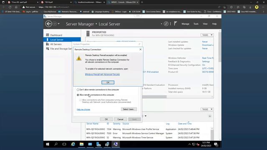Open File Explorer from the taskbar
The height and width of the screenshot is (150, 267).
[x=82, y=144]
